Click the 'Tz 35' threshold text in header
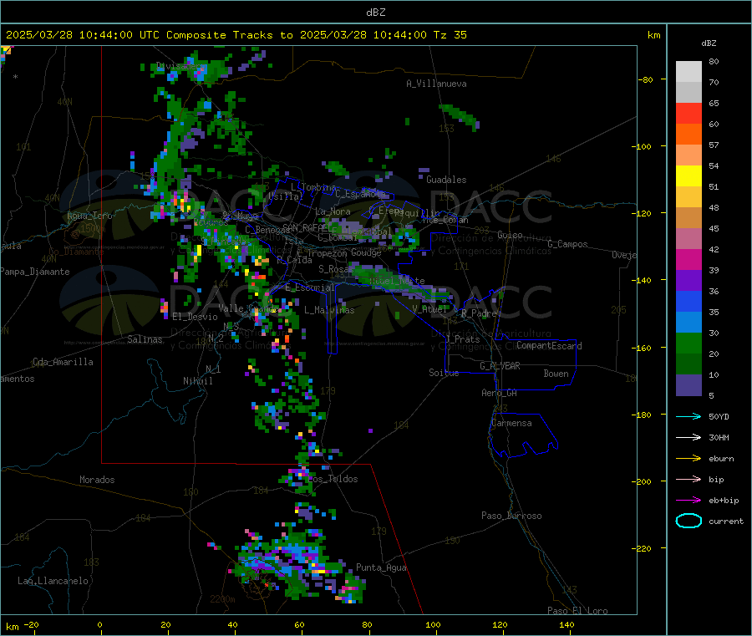 (450, 35)
